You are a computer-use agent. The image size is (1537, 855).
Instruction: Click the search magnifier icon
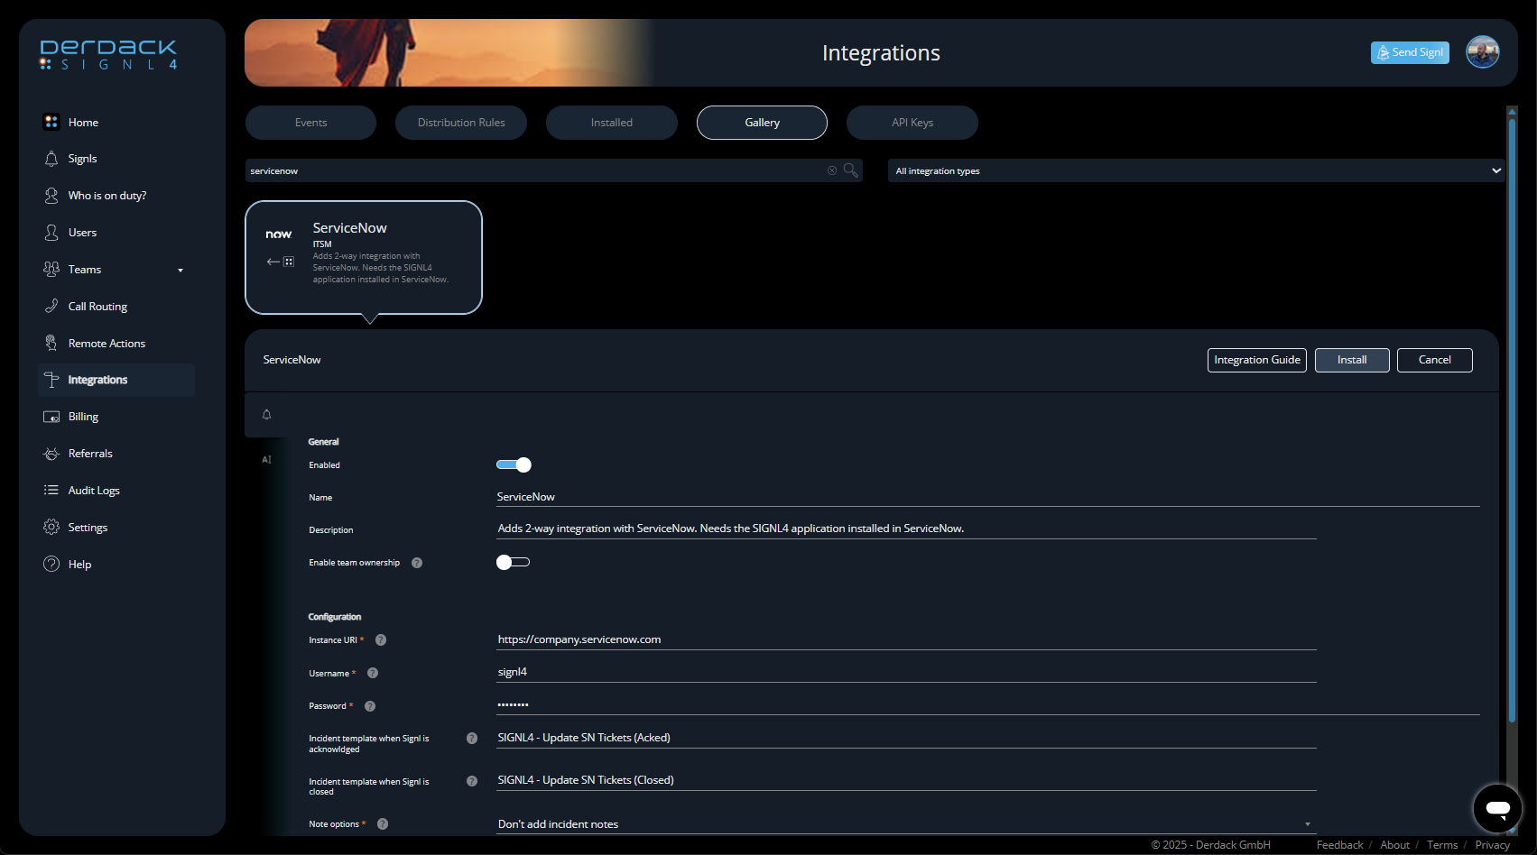850,170
